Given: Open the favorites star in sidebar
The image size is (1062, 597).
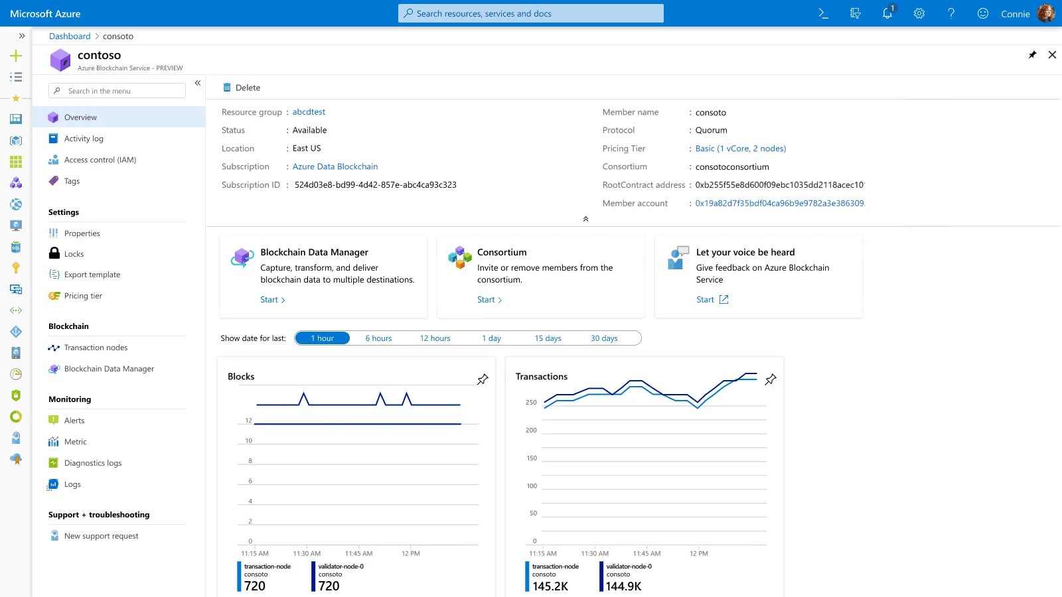Looking at the screenshot, I should click(16, 98).
